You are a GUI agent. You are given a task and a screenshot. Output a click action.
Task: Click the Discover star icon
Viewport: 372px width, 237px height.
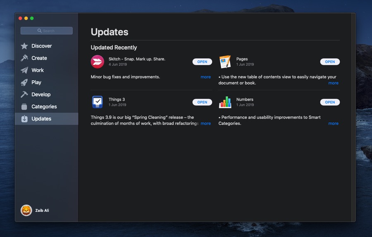[x=24, y=46]
